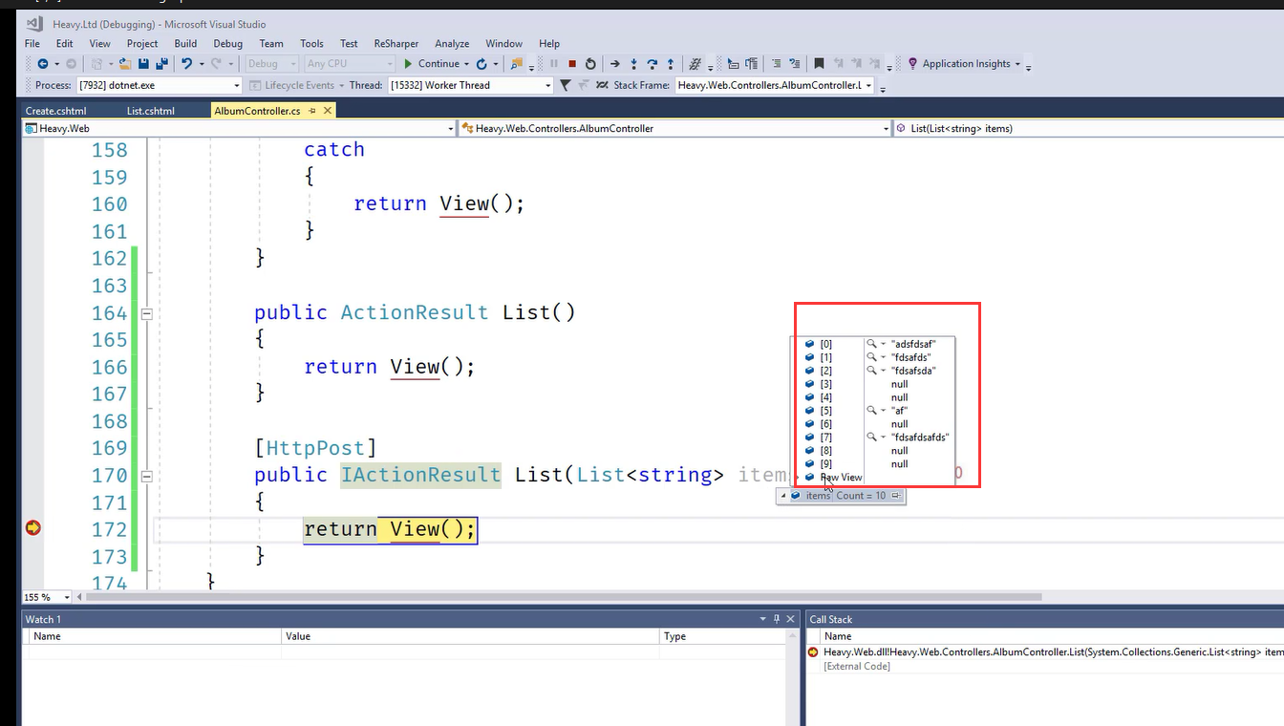This screenshot has width=1284, height=726.
Task: Click the solution configuration Debug combo box
Action: click(x=272, y=64)
